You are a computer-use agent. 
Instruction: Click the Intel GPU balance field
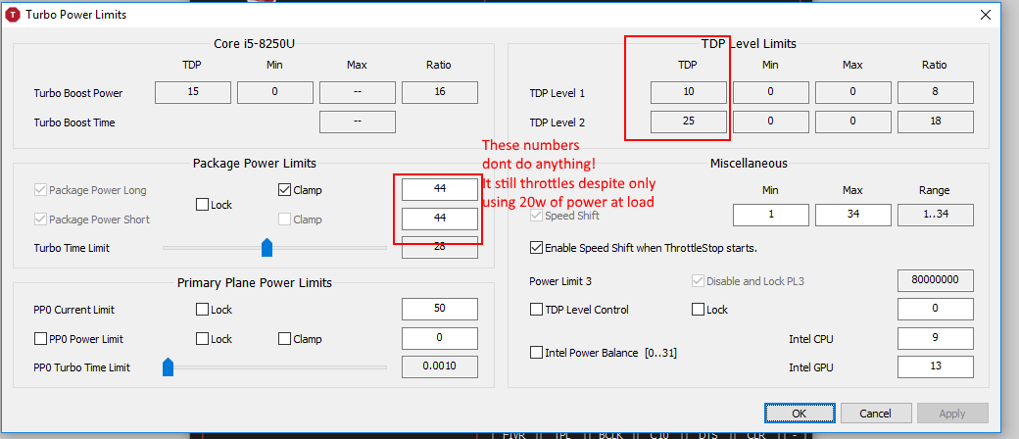tap(936, 367)
